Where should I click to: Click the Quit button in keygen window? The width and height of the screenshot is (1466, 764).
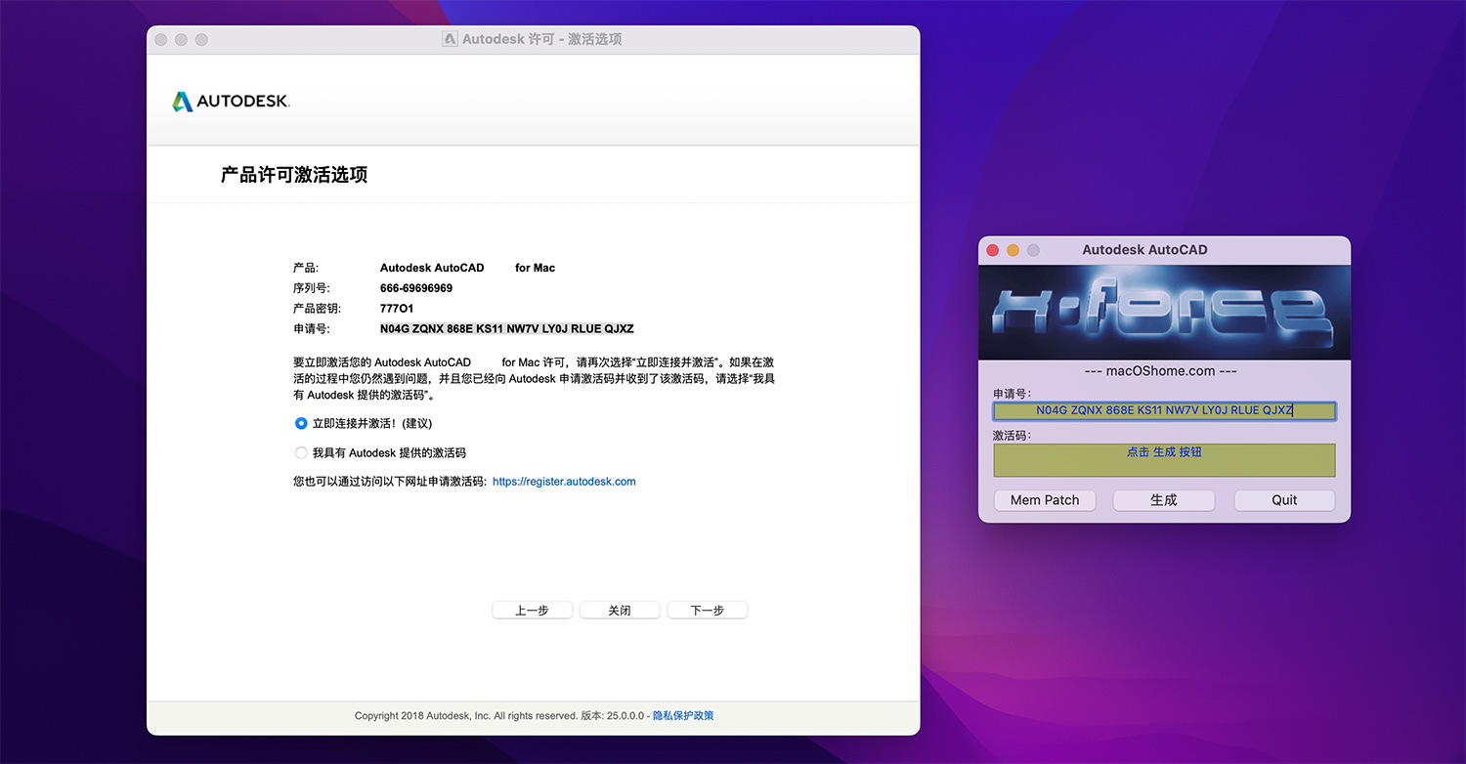click(x=1284, y=500)
